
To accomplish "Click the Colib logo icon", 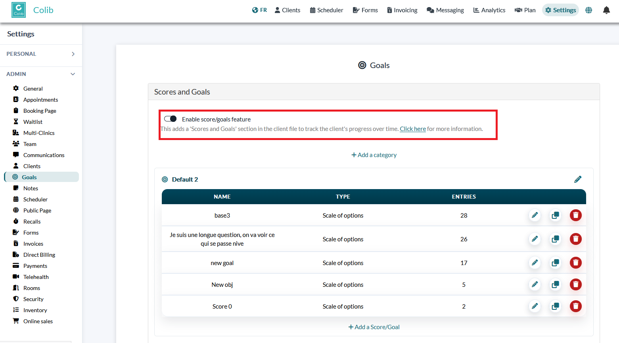I will tap(19, 10).
